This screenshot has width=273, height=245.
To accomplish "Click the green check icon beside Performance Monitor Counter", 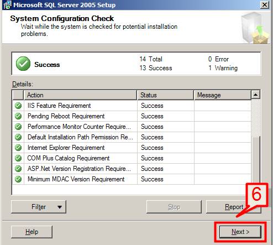I will [18, 127].
